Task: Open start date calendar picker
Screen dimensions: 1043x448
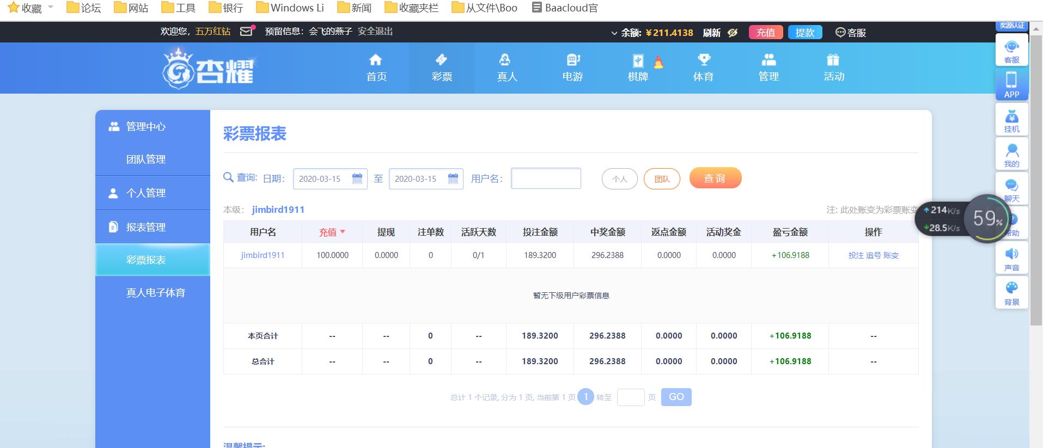Action: coord(357,179)
